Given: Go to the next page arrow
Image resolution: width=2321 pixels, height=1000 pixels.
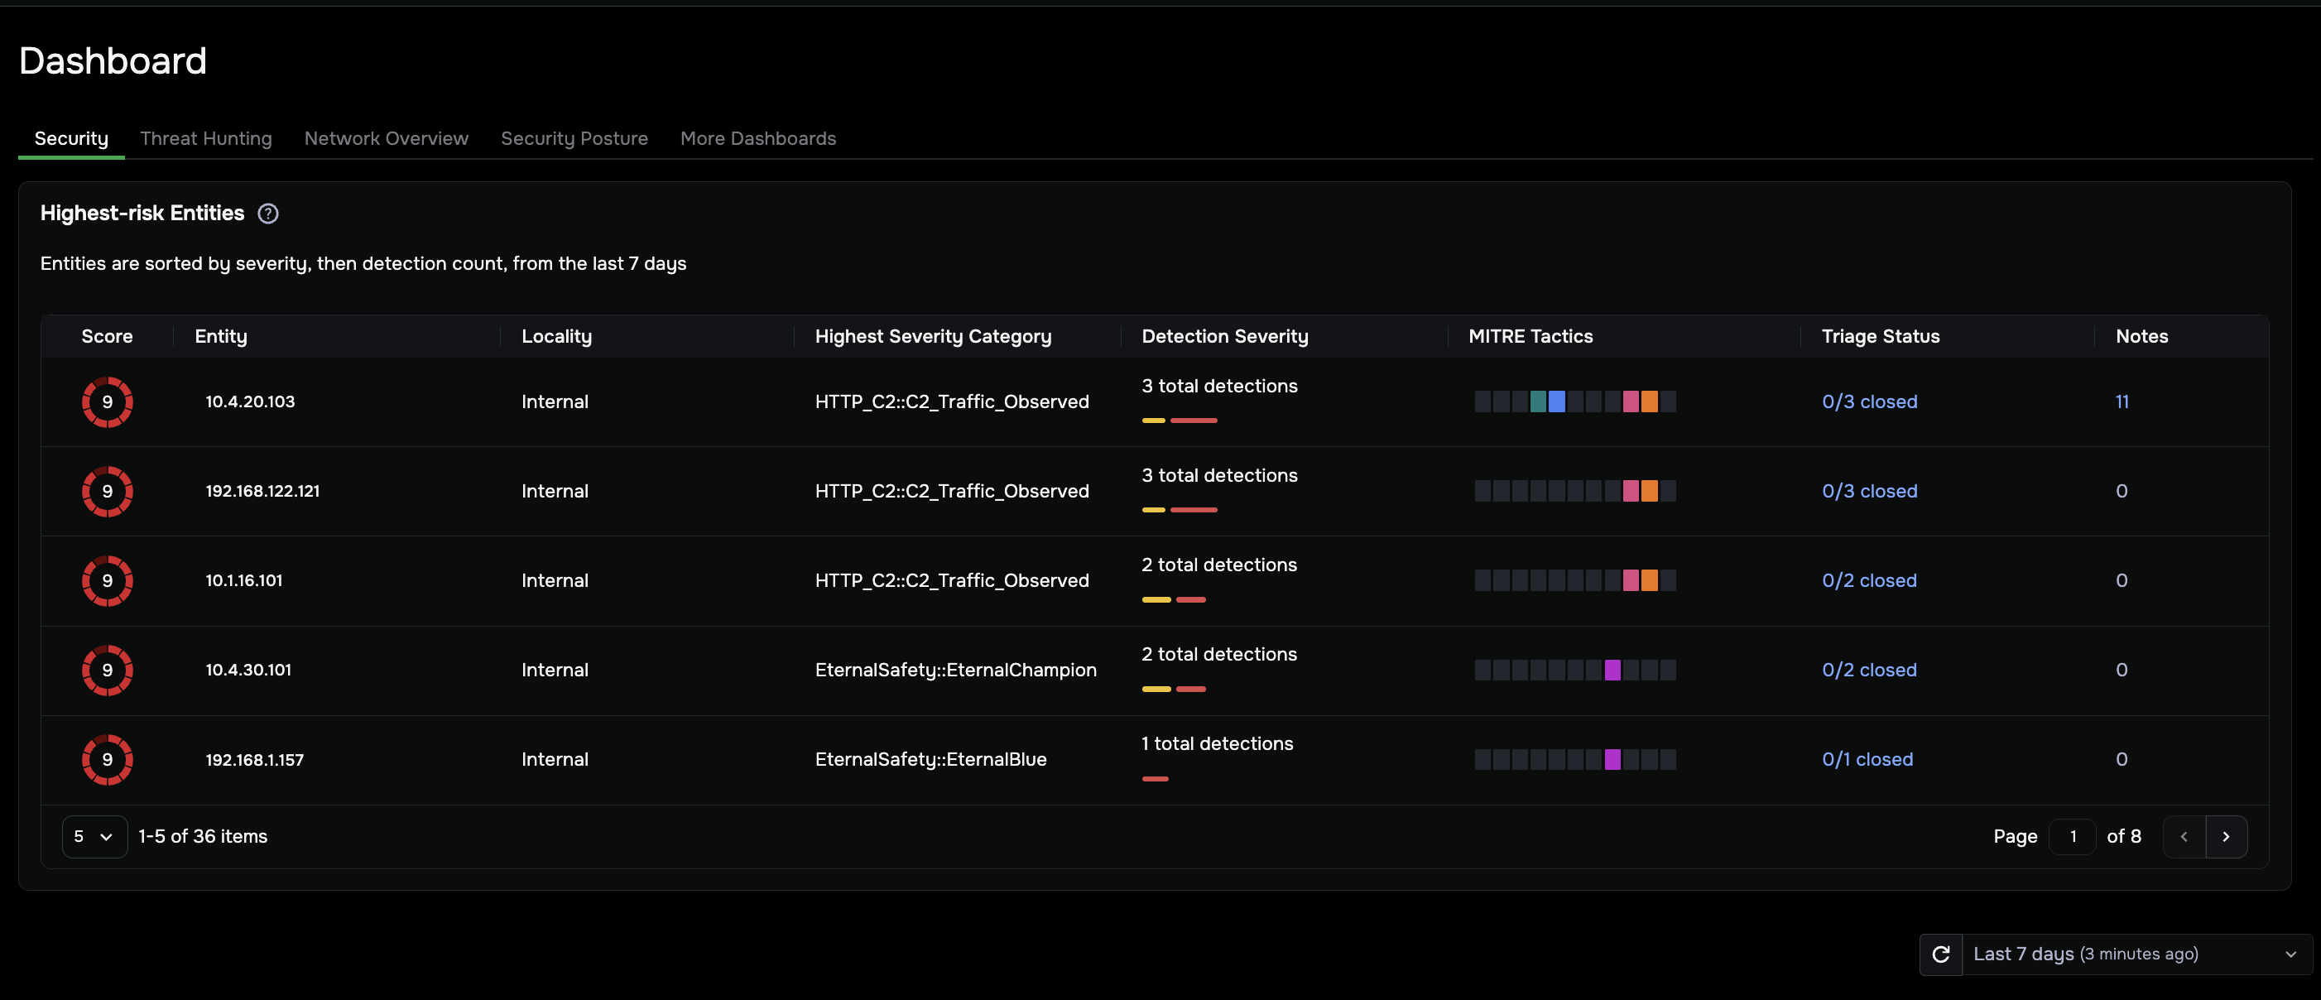Looking at the screenshot, I should 2226,837.
